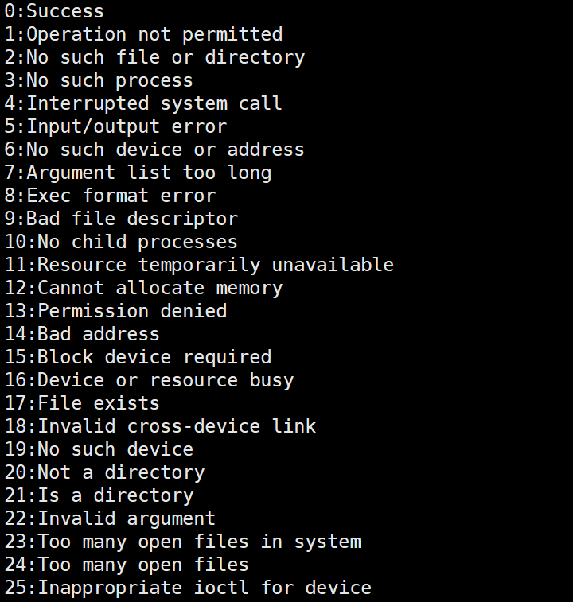Click the 'Exec format error' line
The height and width of the screenshot is (602, 573).
[x=110, y=196]
